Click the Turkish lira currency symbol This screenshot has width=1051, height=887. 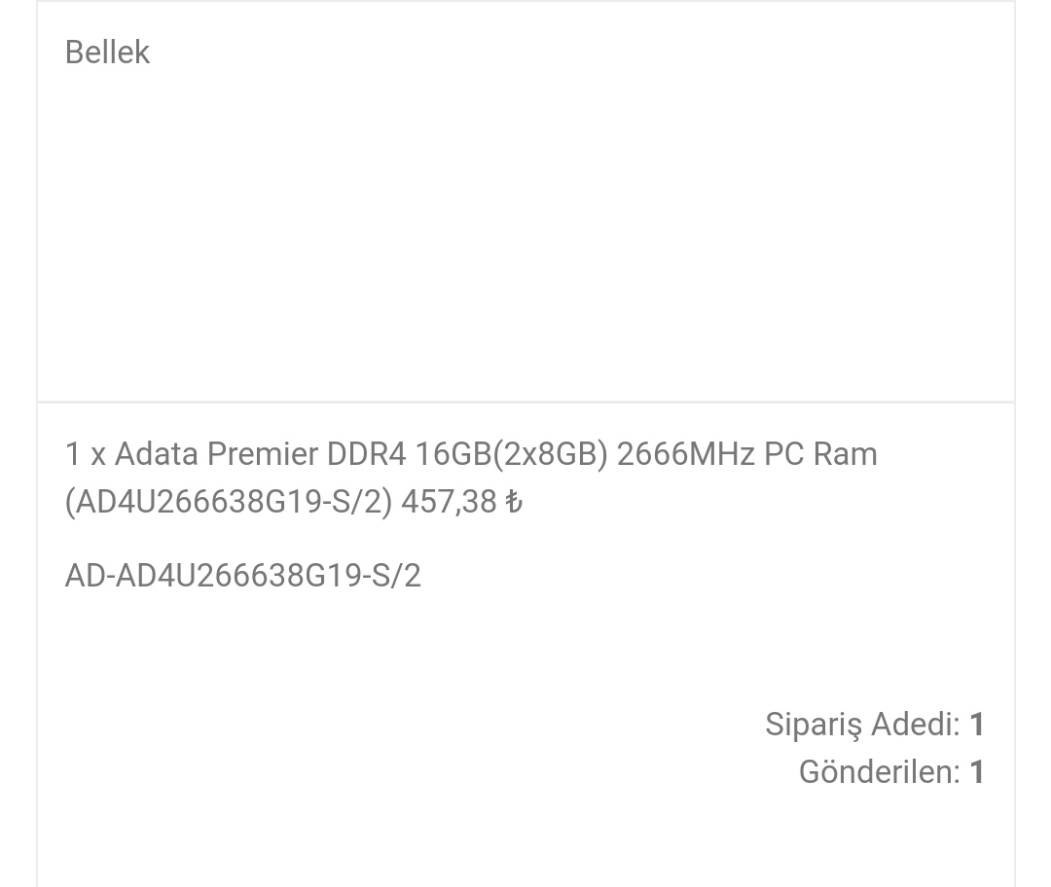(514, 501)
